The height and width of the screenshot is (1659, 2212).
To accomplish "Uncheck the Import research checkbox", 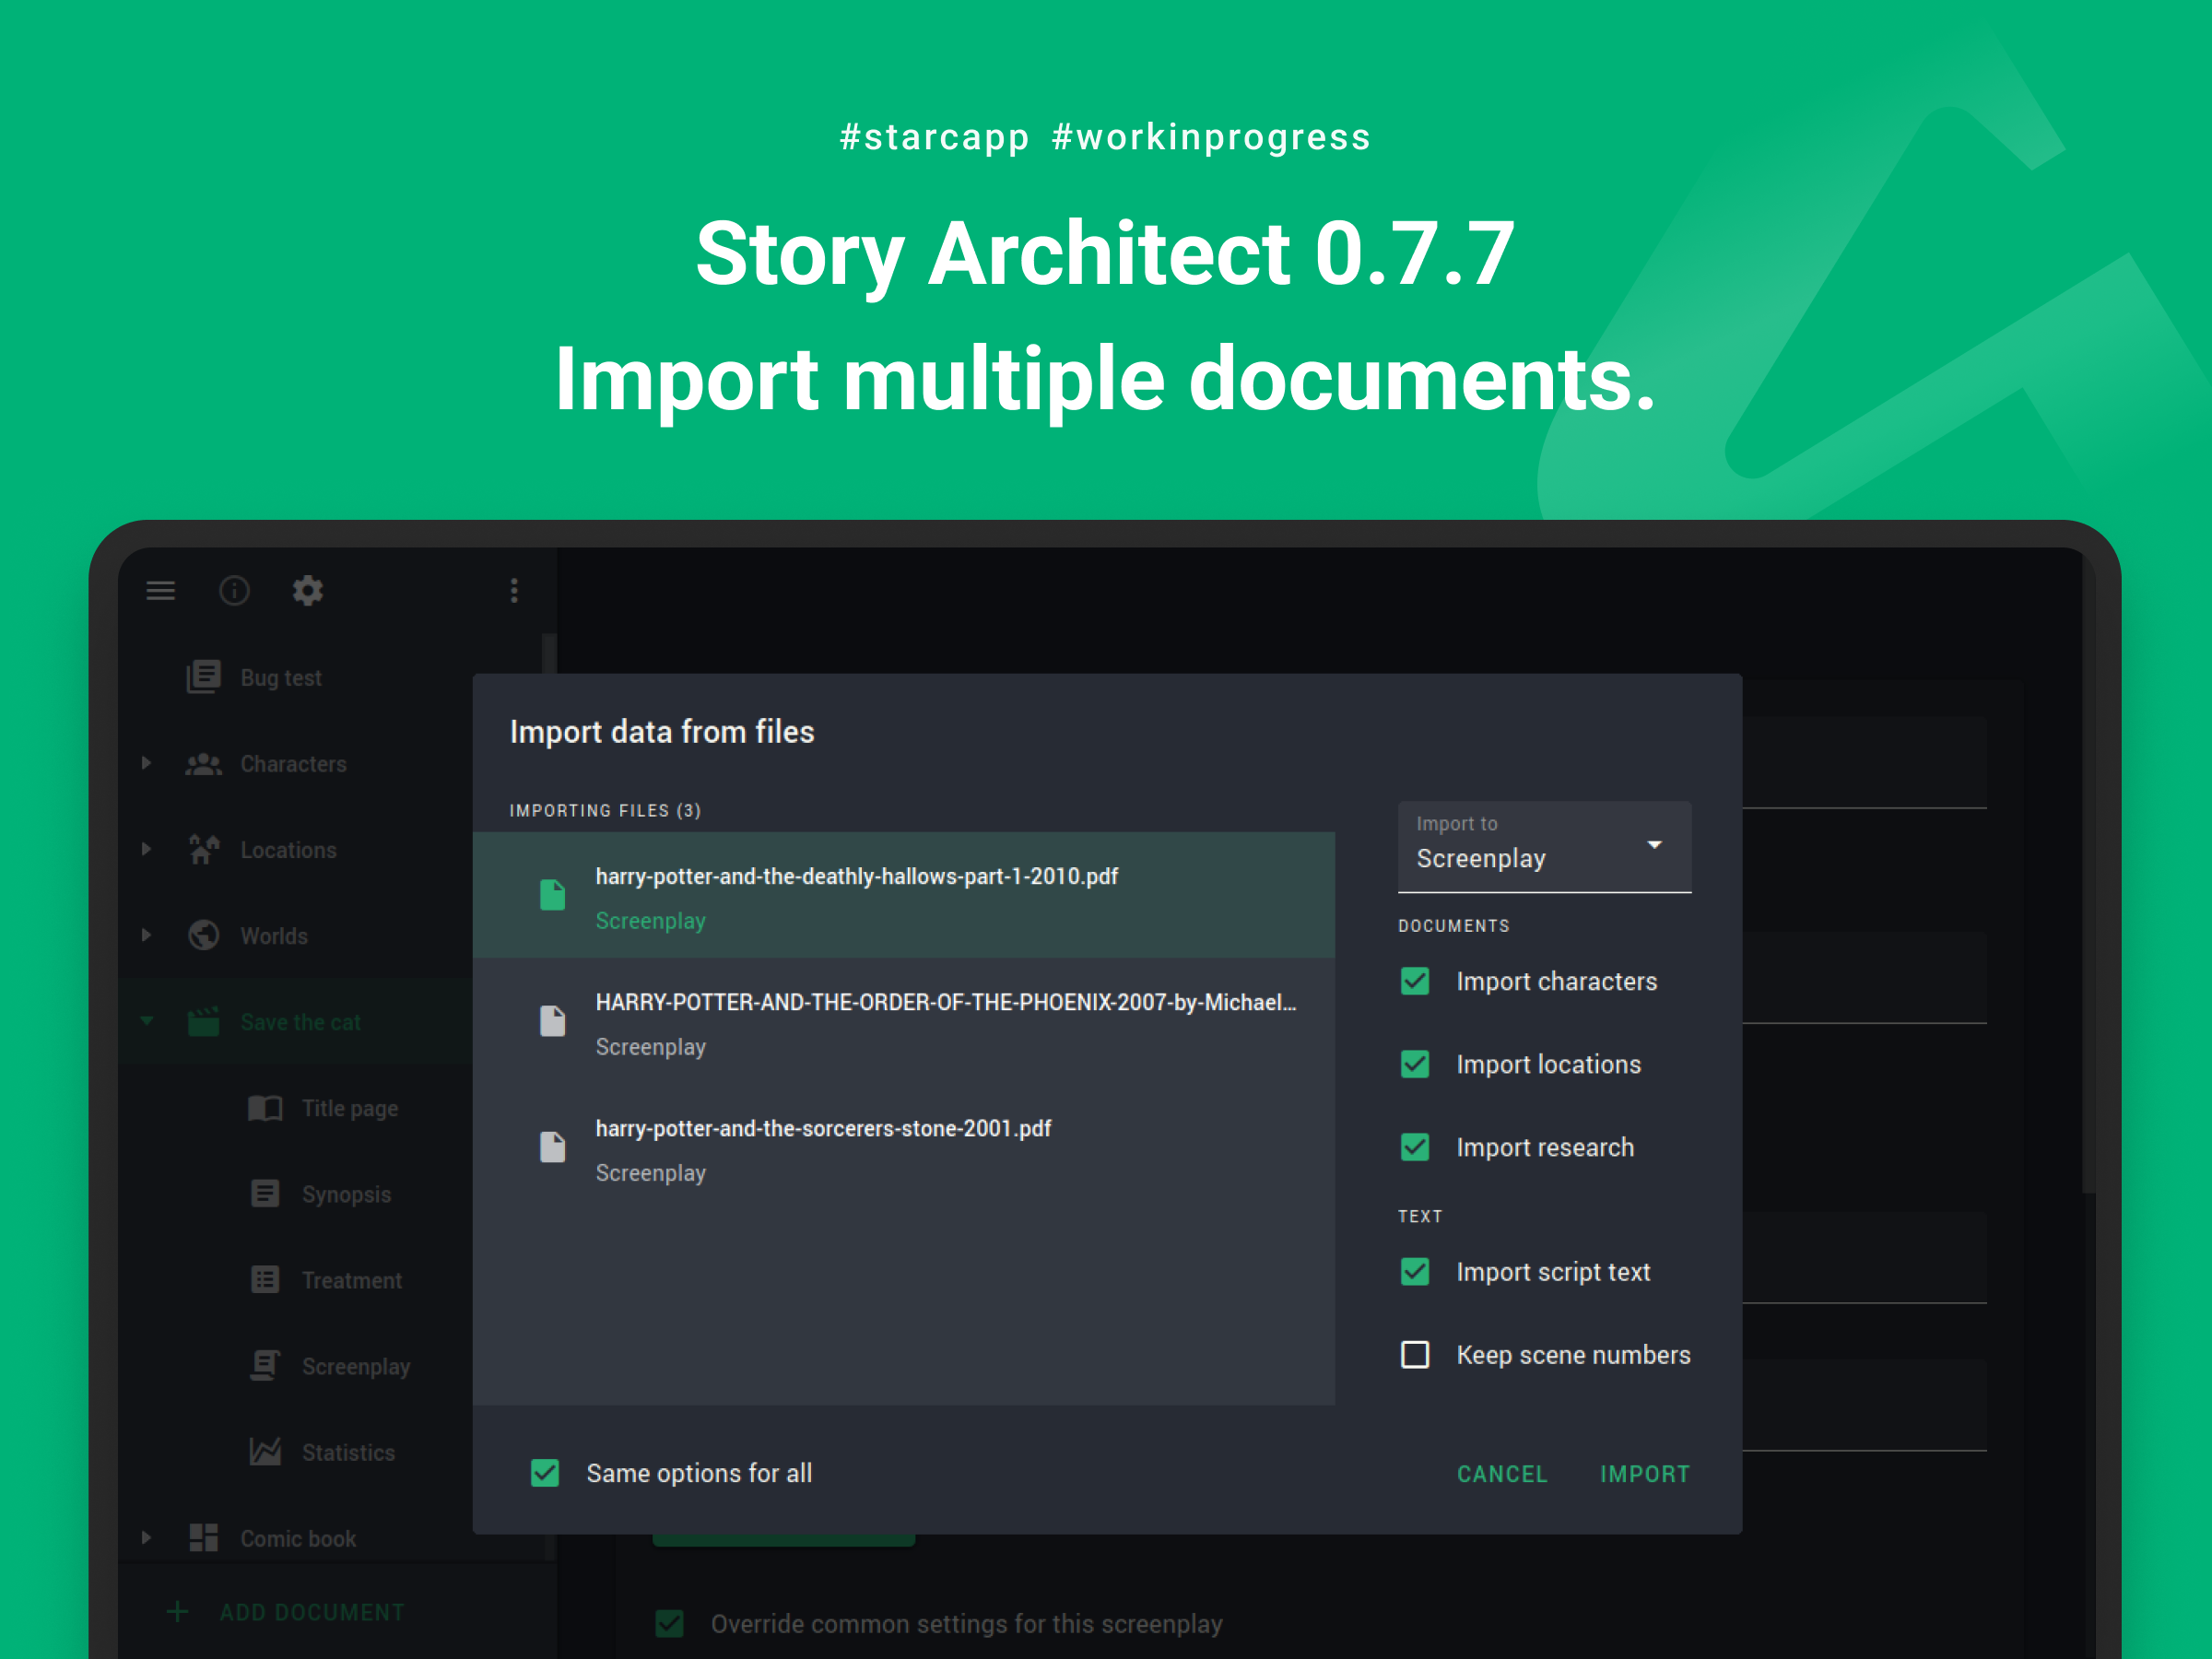I will pyautogui.click(x=1415, y=1147).
